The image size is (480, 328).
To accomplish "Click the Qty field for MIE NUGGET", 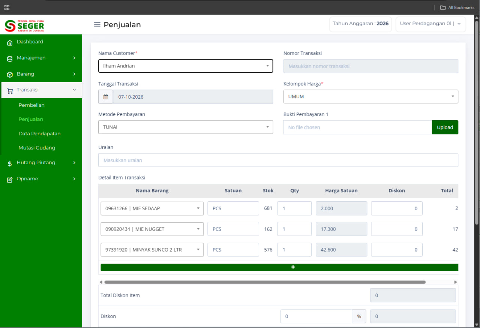I will tap(294, 229).
